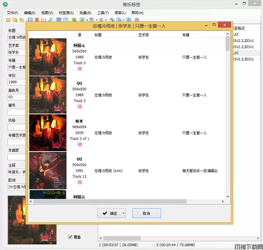Open folder icon in main toolbar
The height and width of the screenshot is (250, 263).
tap(8, 20)
